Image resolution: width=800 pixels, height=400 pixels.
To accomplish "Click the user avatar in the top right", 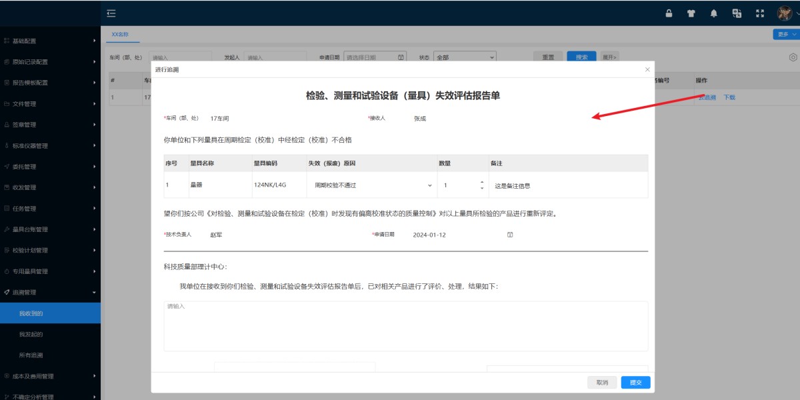I will (x=784, y=13).
